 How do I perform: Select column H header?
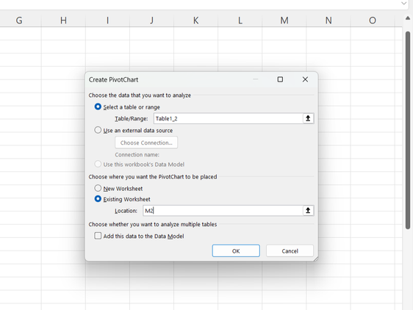point(63,21)
